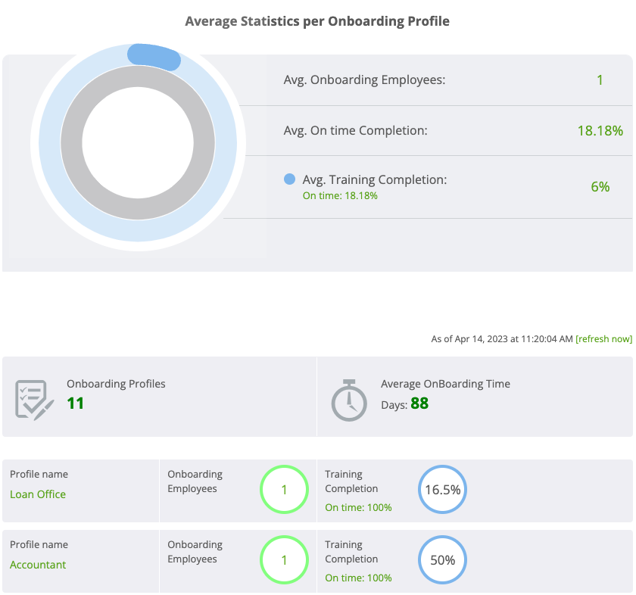The height and width of the screenshot is (595, 636).
Task: Click 'On time: 100%' in Accountant row
Action: pyautogui.click(x=358, y=578)
